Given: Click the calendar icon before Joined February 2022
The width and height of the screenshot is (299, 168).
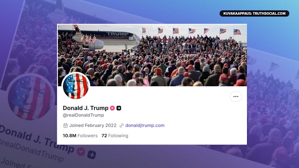Looking at the screenshot, I should click(x=65, y=126).
